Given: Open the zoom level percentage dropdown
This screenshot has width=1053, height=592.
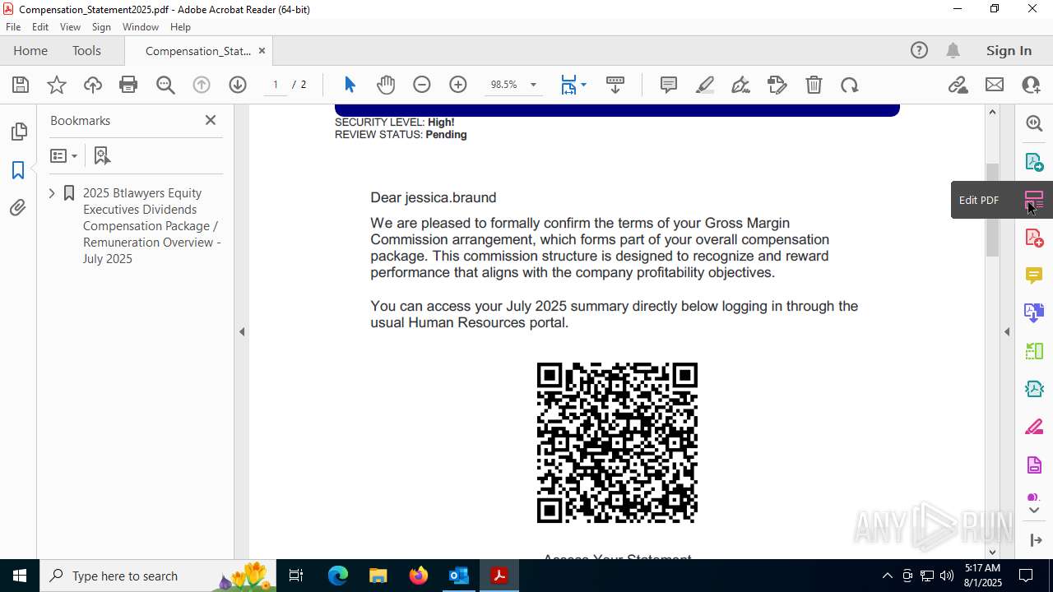Looking at the screenshot, I should click(x=533, y=85).
